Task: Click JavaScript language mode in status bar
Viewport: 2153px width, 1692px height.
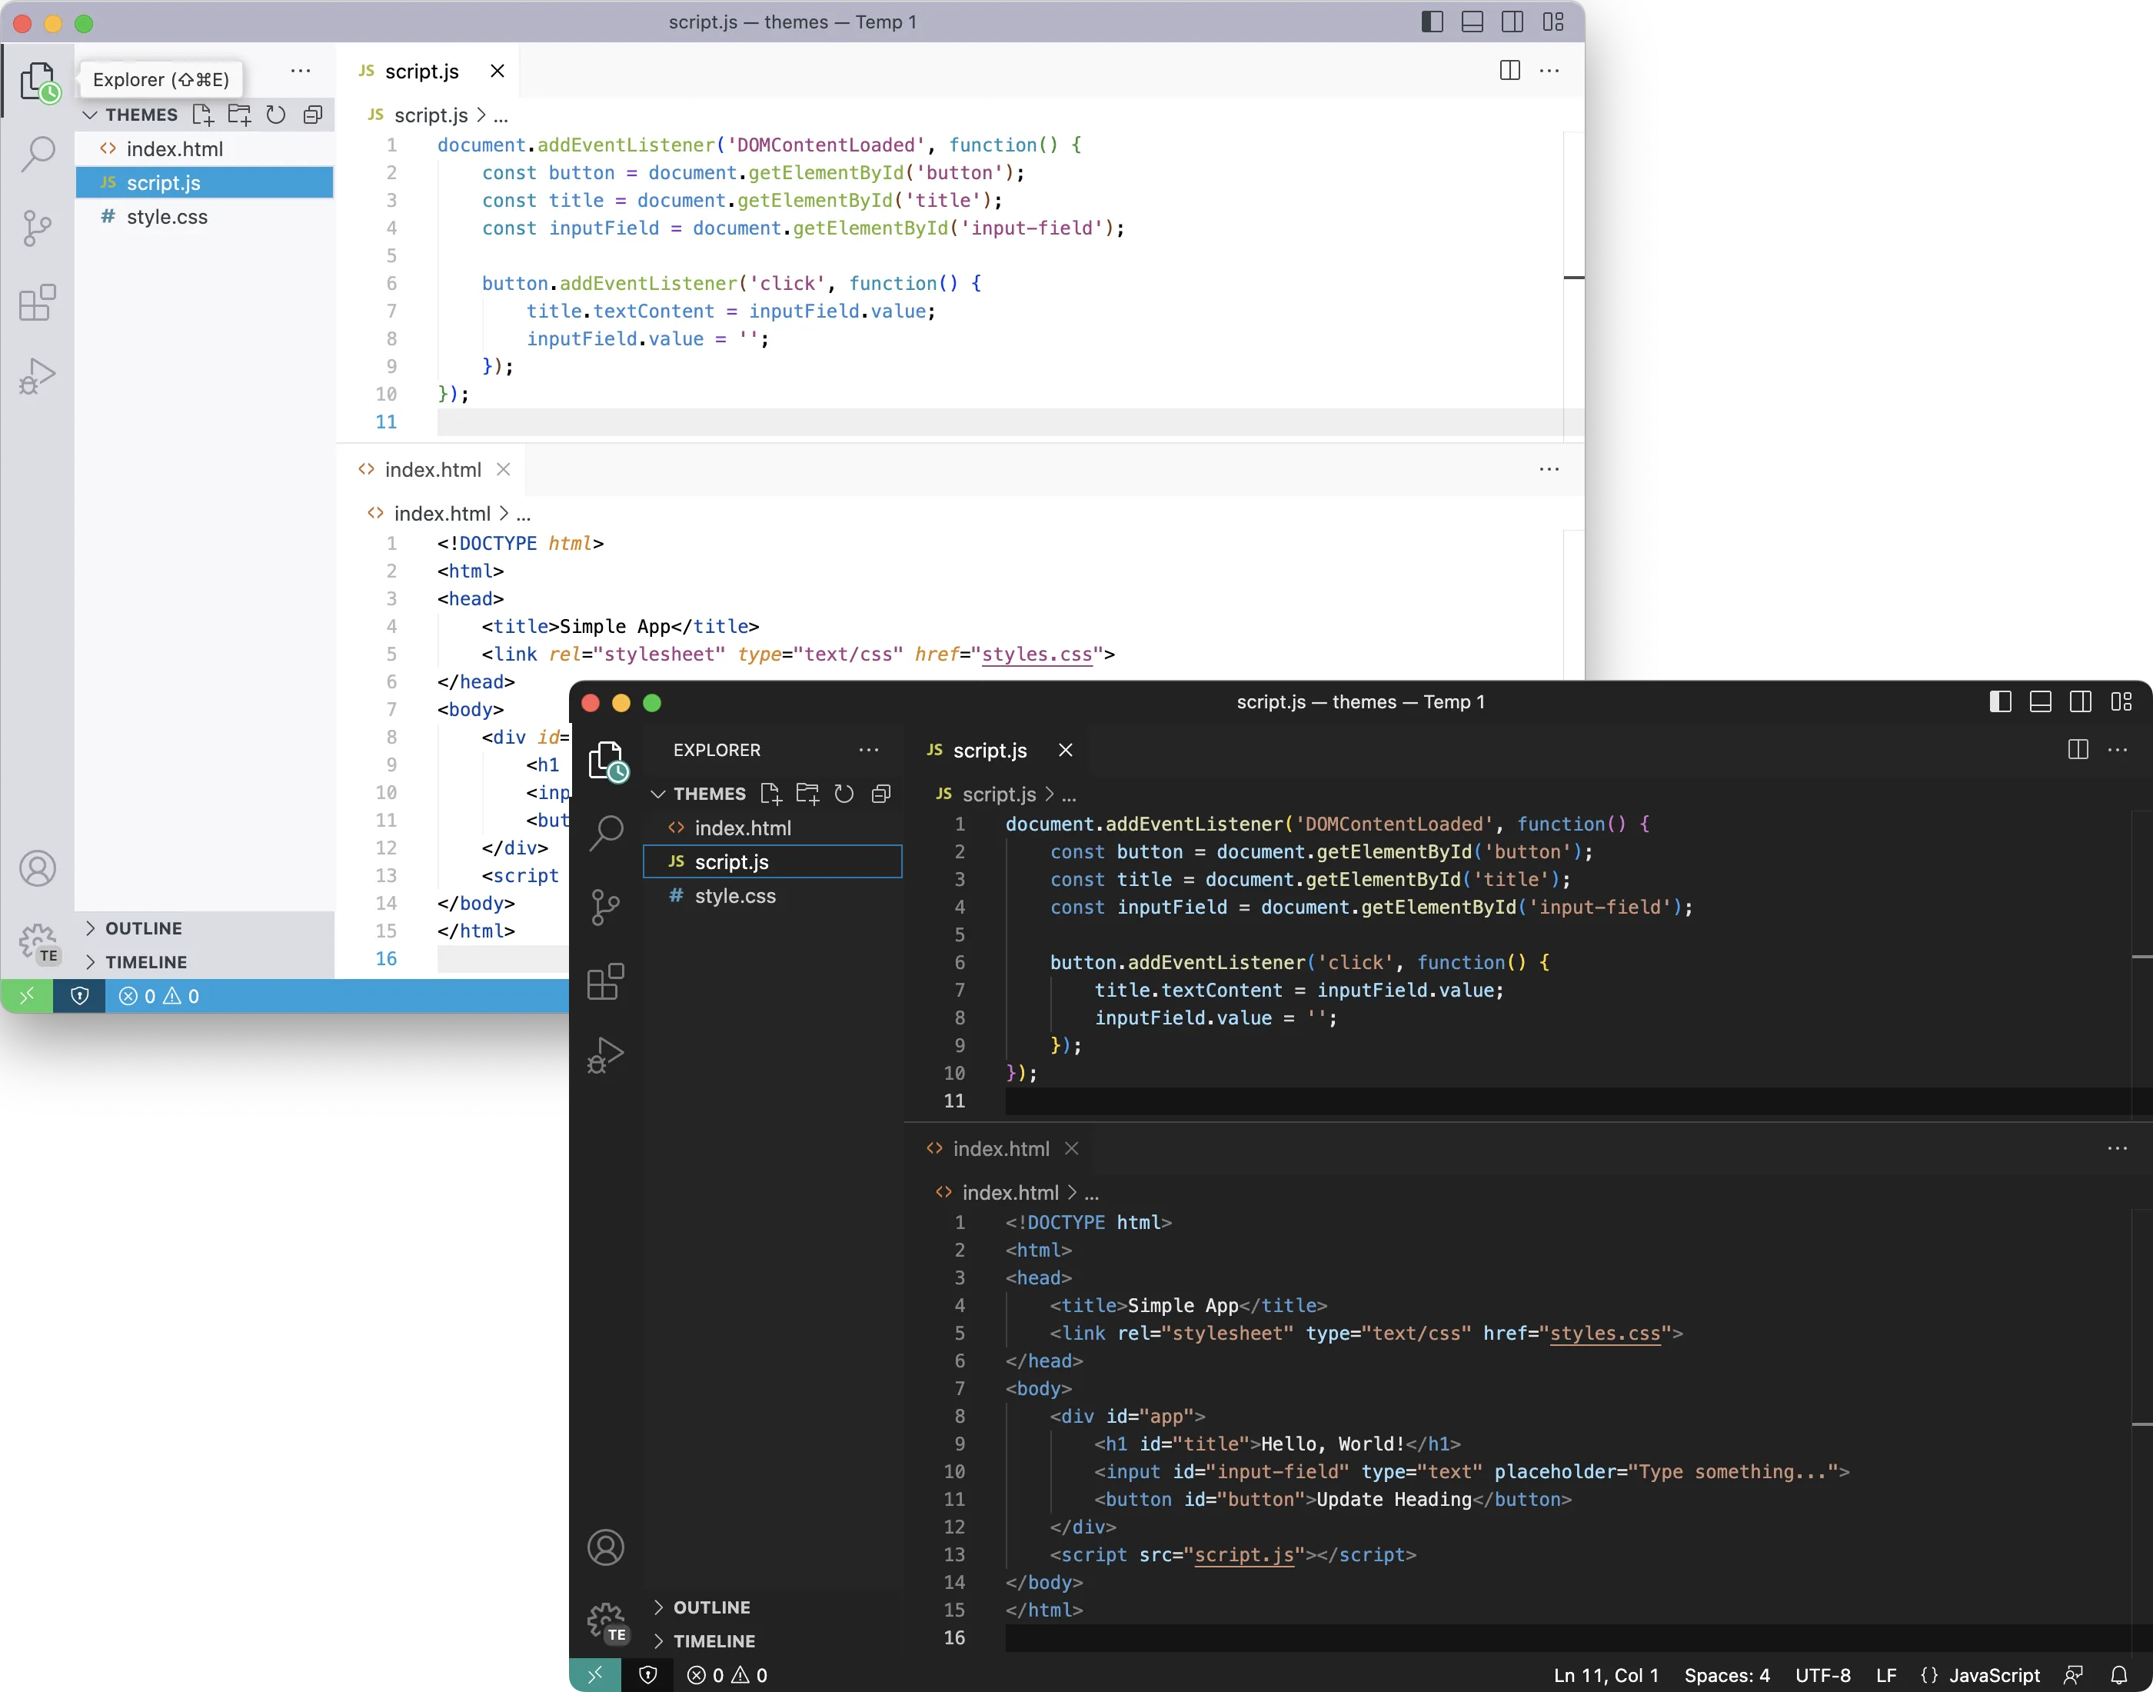Action: [1994, 1675]
